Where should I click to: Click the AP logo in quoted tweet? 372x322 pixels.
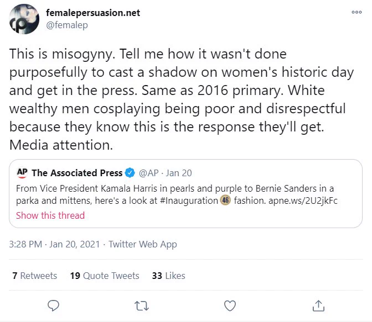pos(22,173)
